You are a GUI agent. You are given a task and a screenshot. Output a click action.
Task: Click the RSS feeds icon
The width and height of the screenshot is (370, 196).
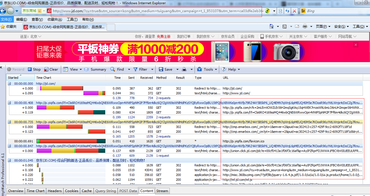click(x=285, y=26)
